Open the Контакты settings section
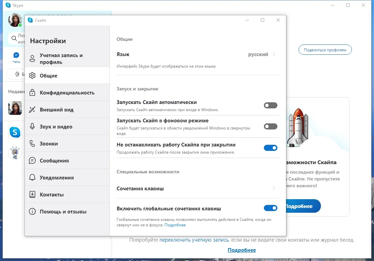The width and height of the screenshot is (374, 261). (67, 194)
